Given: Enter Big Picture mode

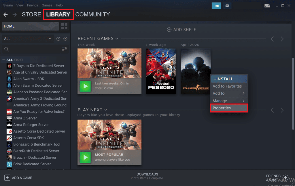Looking at the screenshot, I should click(267, 5).
